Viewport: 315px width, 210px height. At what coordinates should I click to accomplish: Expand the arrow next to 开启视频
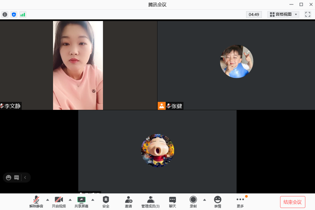pyautogui.click(x=70, y=200)
